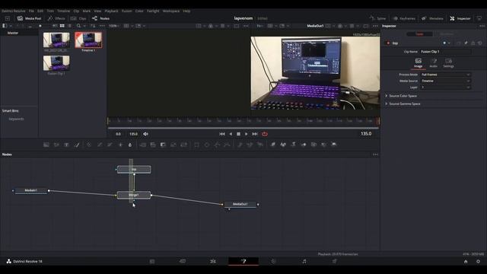487x274 pixels.
Task: Toggle the Clips panel button
Action: tap(78, 18)
